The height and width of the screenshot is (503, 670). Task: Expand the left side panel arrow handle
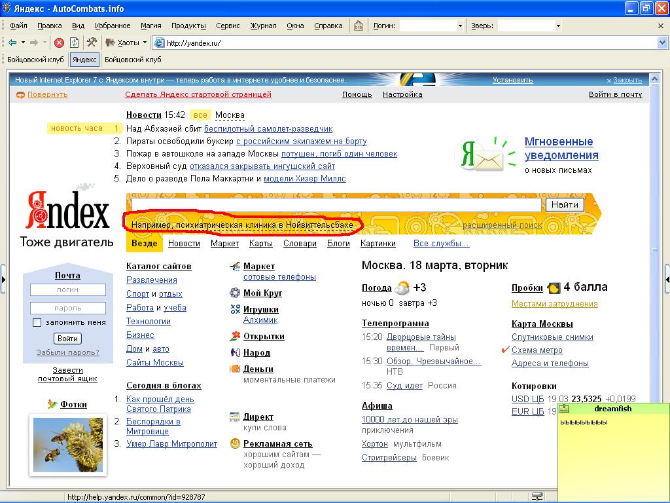tap(3, 279)
